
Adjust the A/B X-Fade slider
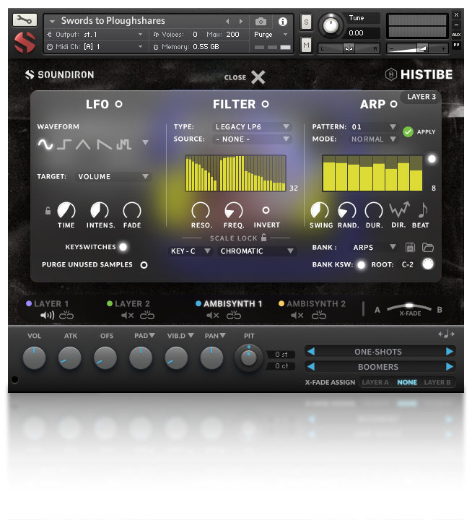point(409,307)
